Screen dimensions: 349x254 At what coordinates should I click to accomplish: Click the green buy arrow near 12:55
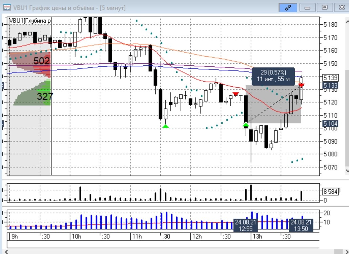pyautogui.click(x=246, y=125)
